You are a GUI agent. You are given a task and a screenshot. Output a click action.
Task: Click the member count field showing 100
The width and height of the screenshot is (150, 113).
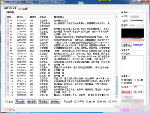click(138, 87)
